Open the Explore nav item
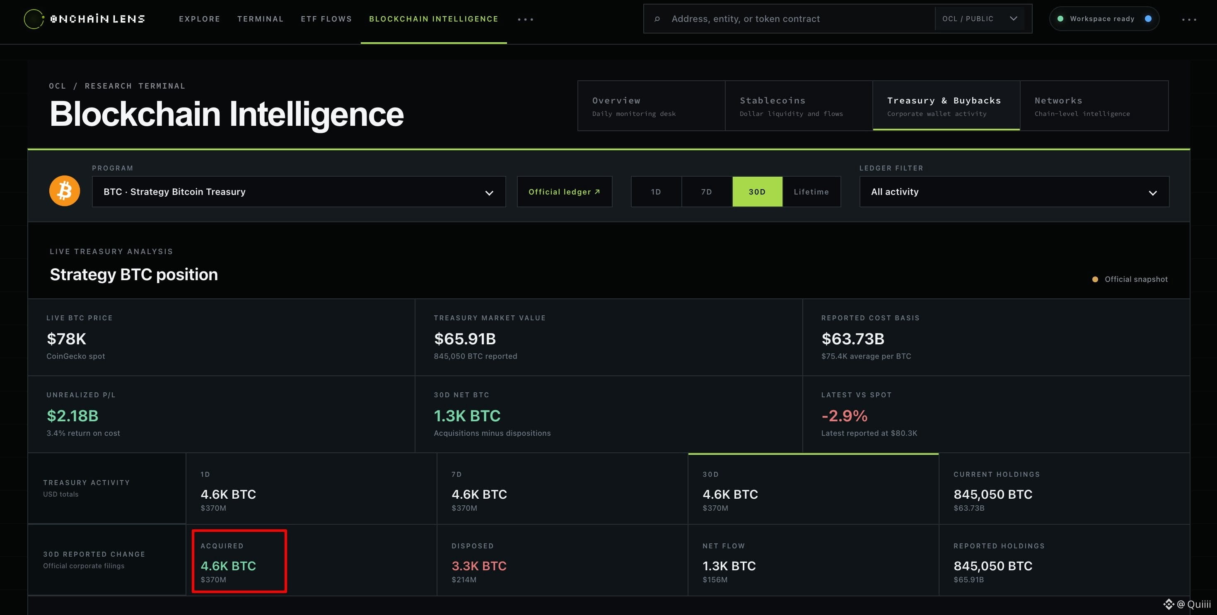 pyautogui.click(x=199, y=19)
